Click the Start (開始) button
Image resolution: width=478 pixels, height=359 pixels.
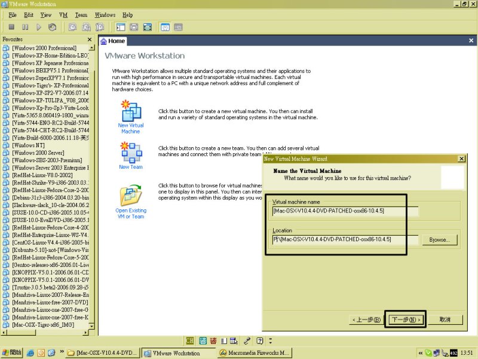tap(11, 353)
